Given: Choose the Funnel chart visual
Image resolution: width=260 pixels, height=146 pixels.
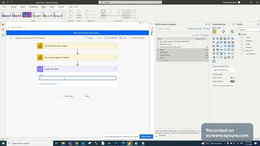Looking at the screenshot, I should [218, 46].
